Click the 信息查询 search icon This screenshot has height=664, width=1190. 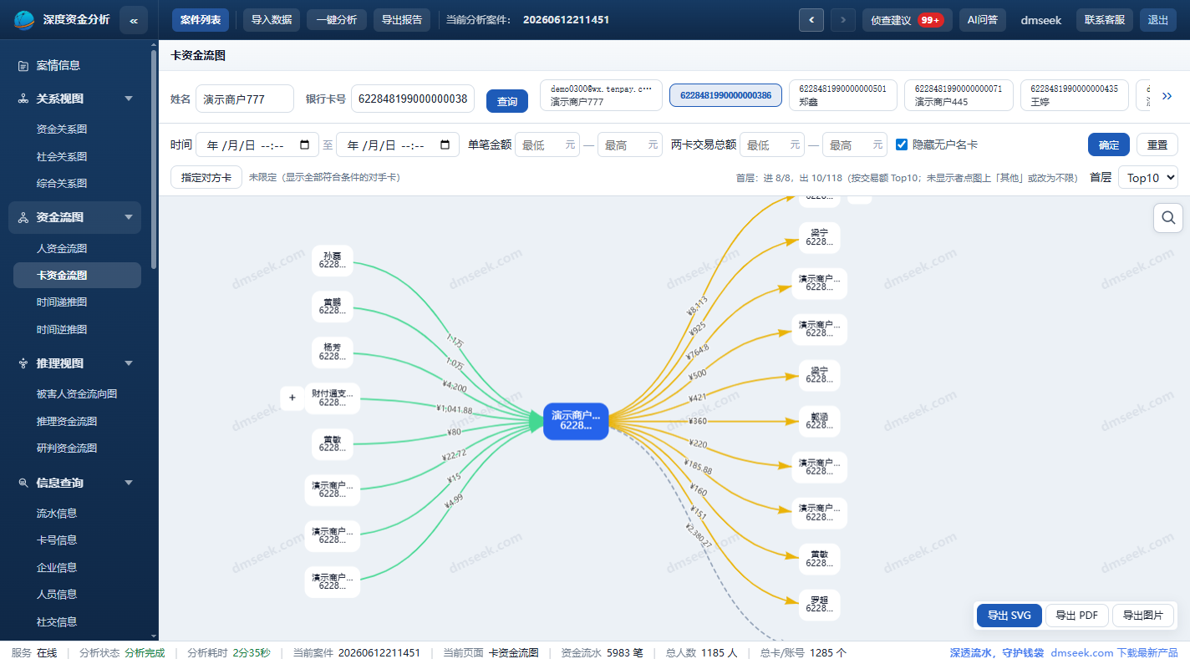tap(23, 483)
